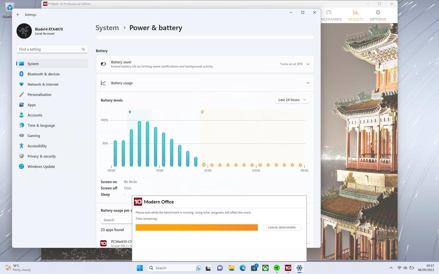Open Privacy & security settings

42,156
